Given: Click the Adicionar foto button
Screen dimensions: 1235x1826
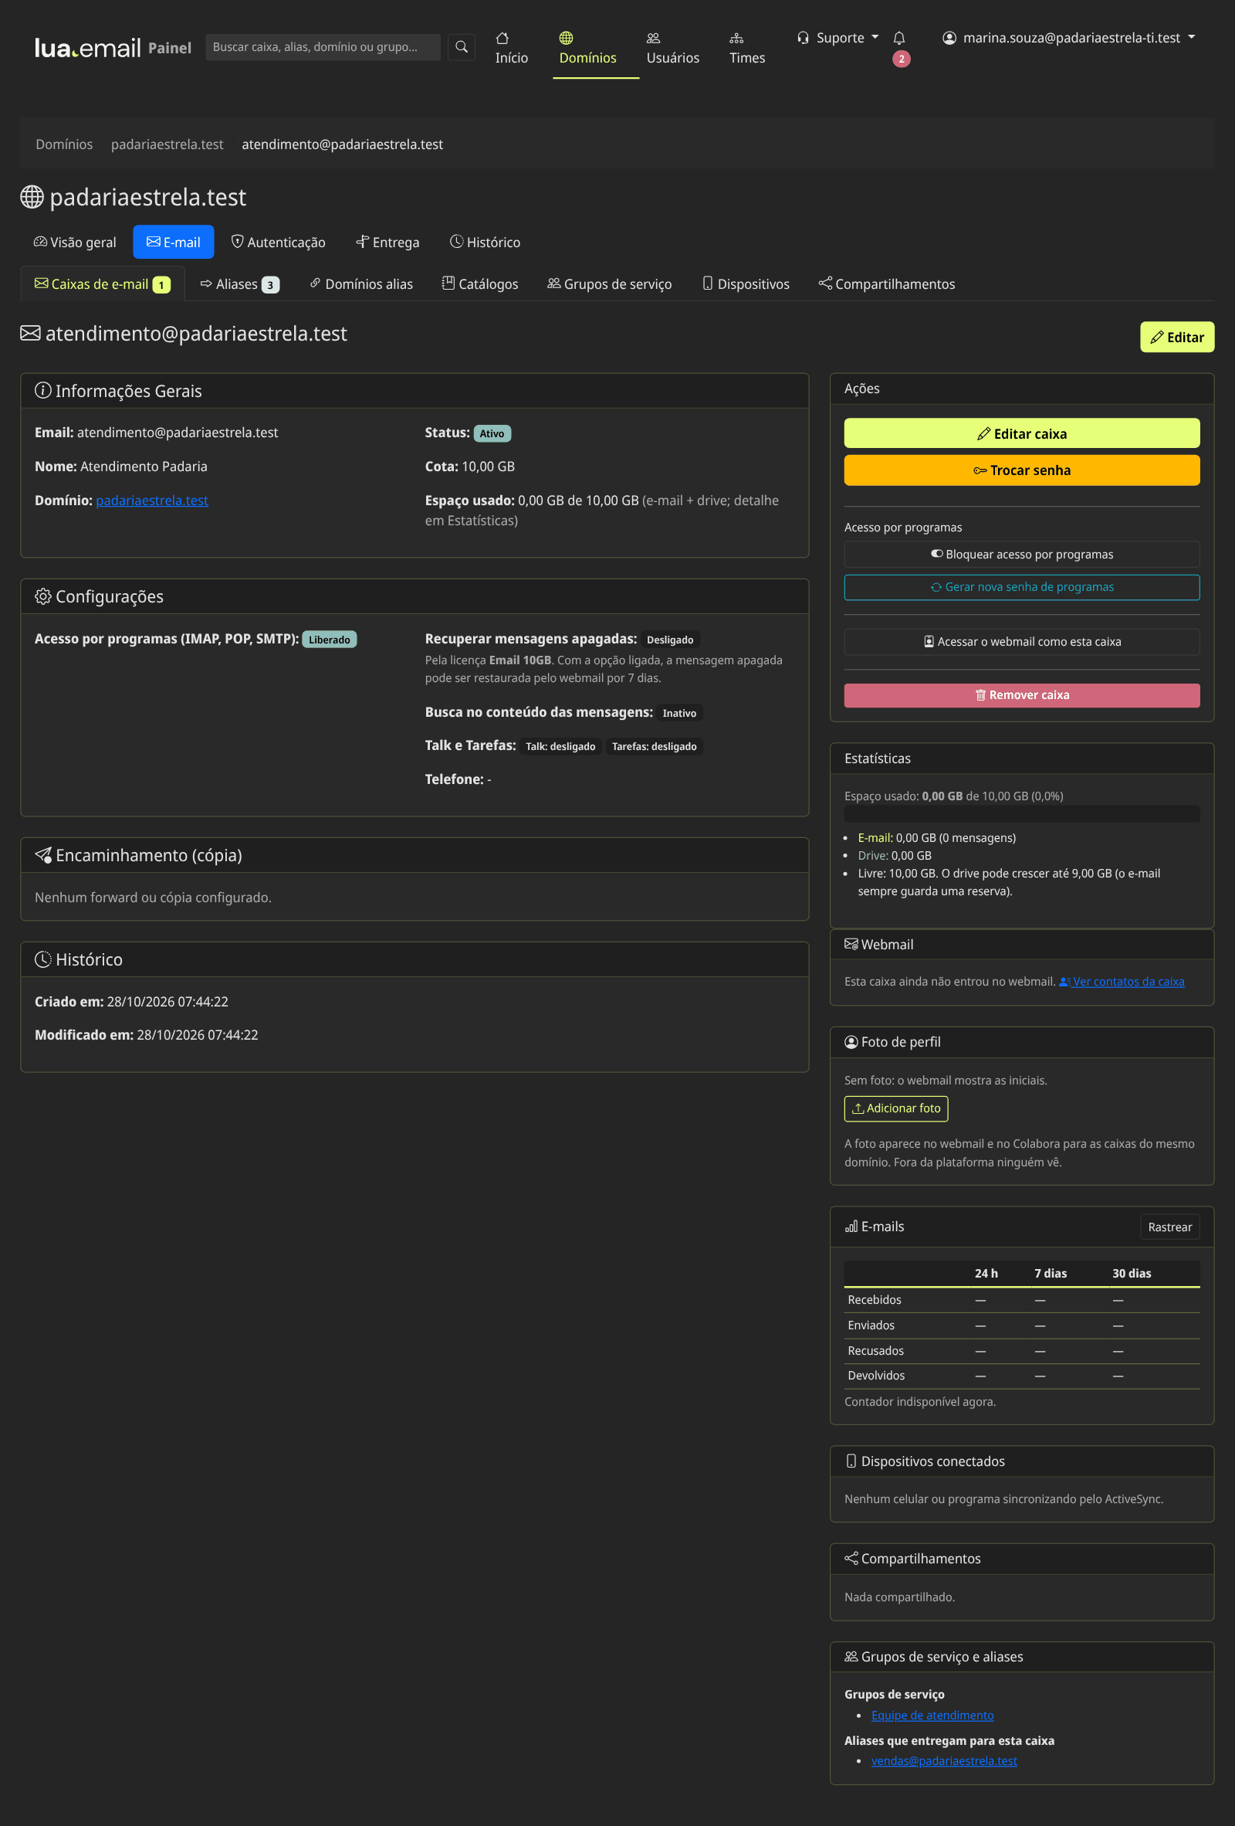Looking at the screenshot, I should [x=896, y=1108].
